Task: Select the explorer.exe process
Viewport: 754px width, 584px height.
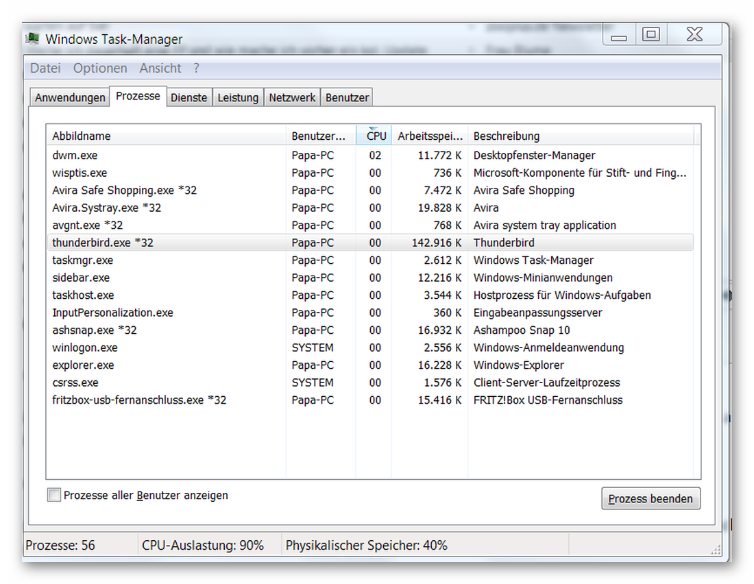Action: pyautogui.click(x=370, y=365)
